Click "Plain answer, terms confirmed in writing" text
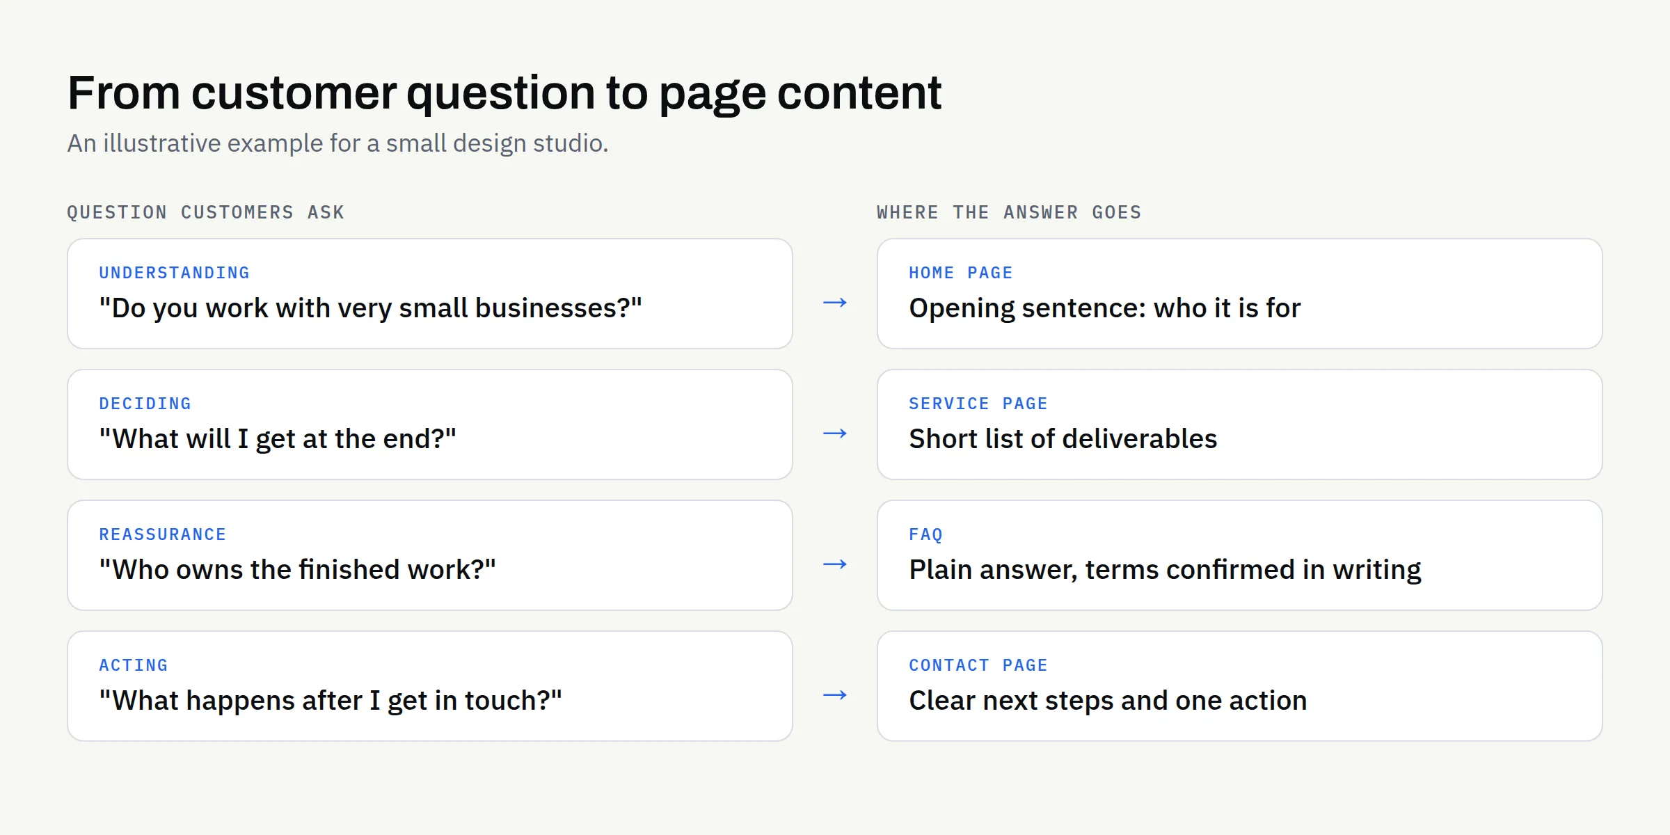Viewport: 1670px width, 835px height. pos(1165,570)
